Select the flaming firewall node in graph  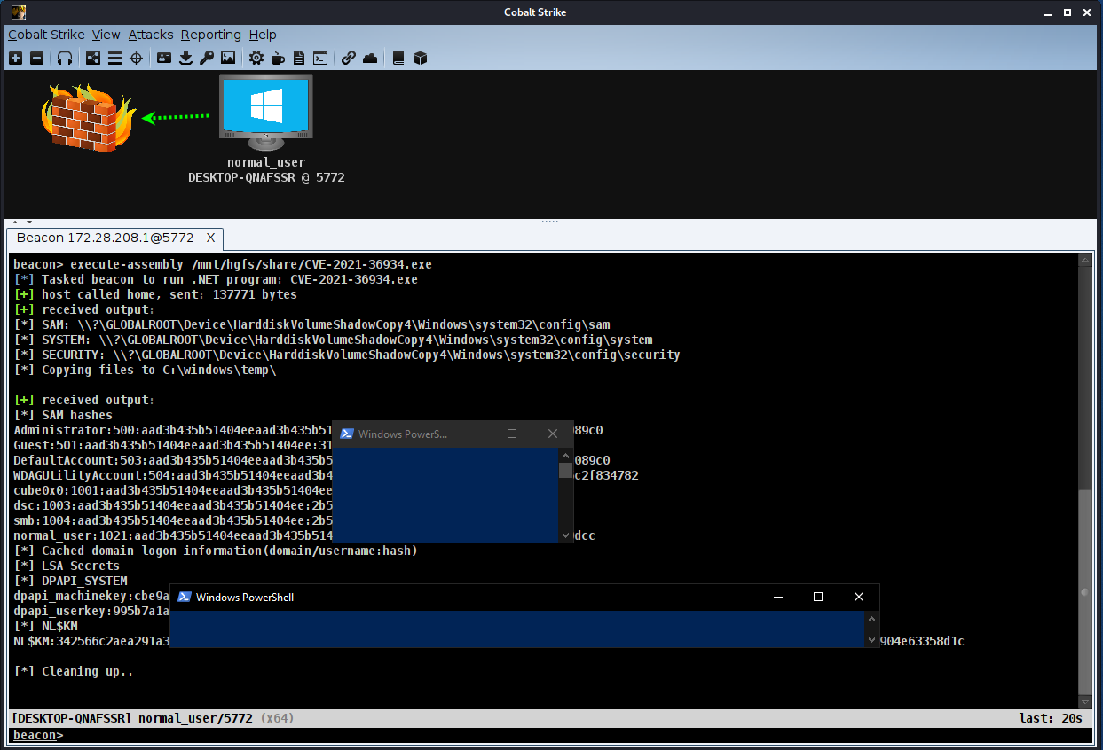click(x=88, y=117)
